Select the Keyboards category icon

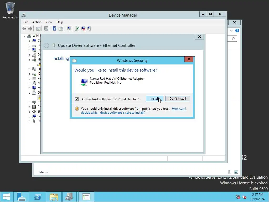pos(34,78)
